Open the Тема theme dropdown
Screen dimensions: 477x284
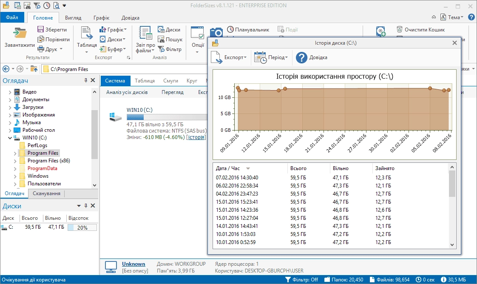pos(452,17)
